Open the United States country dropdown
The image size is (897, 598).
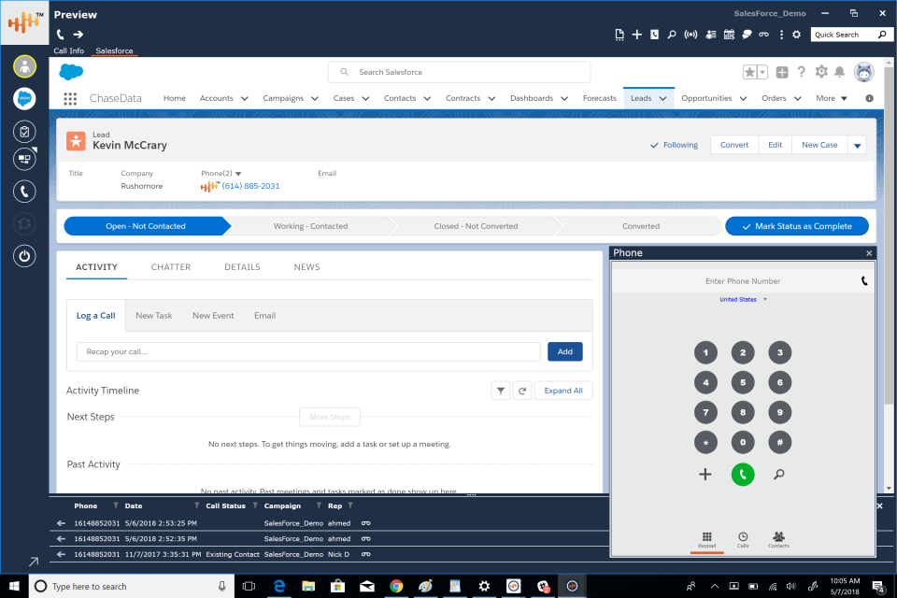pos(743,299)
